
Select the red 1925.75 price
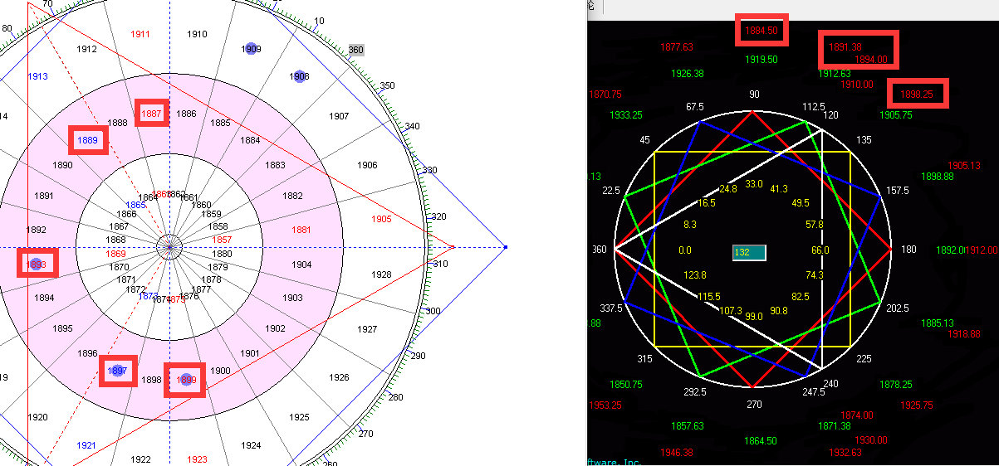tap(917, 405)
